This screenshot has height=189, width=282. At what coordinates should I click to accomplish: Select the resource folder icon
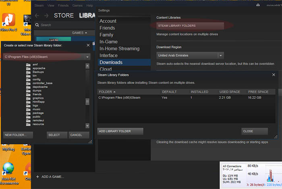coord(28,124)
